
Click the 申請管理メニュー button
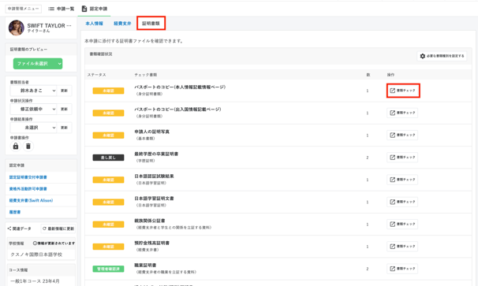tap(24, 9)
